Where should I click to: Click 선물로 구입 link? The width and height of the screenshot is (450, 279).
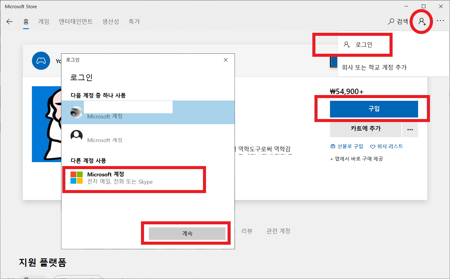pos(347,146)
